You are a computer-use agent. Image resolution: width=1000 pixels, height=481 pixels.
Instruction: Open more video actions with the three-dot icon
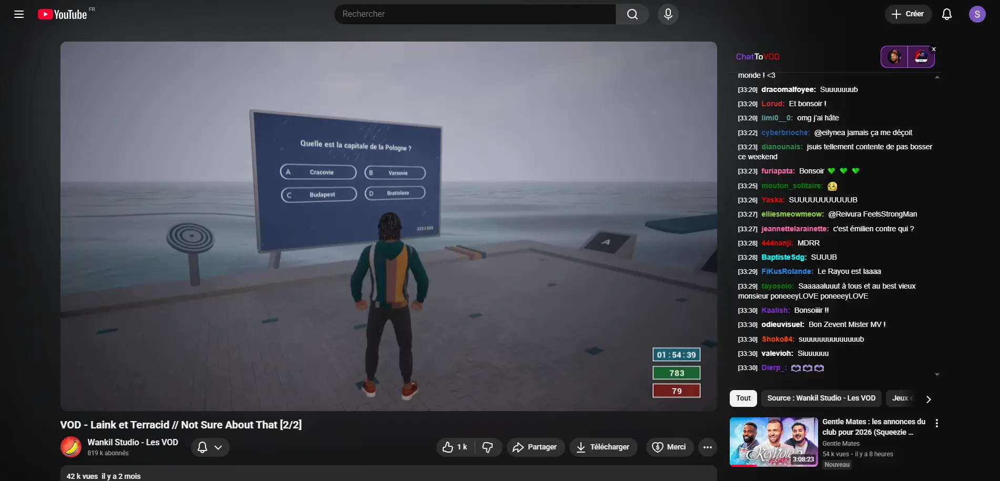click(707, 447)
